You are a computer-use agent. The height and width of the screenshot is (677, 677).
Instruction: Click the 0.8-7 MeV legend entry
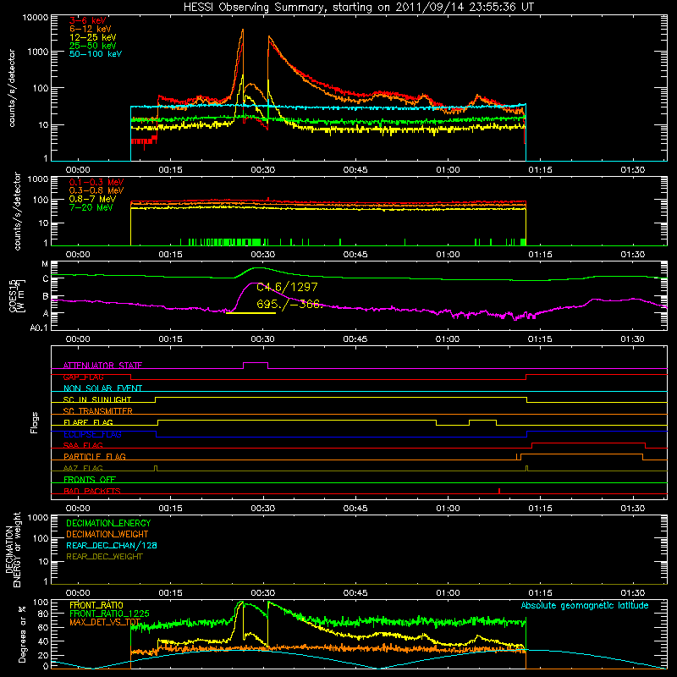point(92,199)
